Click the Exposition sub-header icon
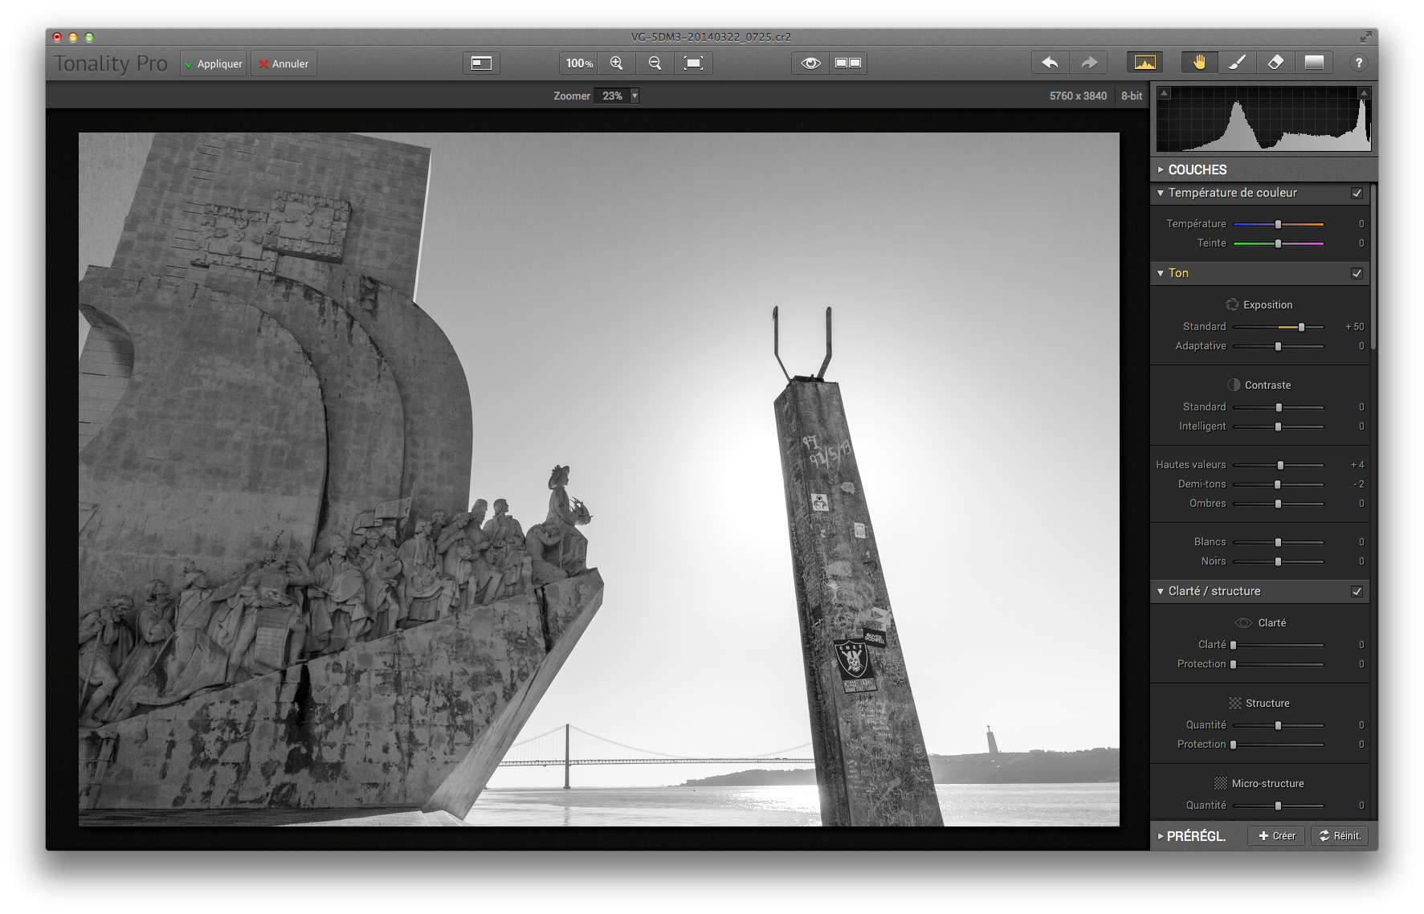Viewport: 1424px width, 914px height. 1232,304
